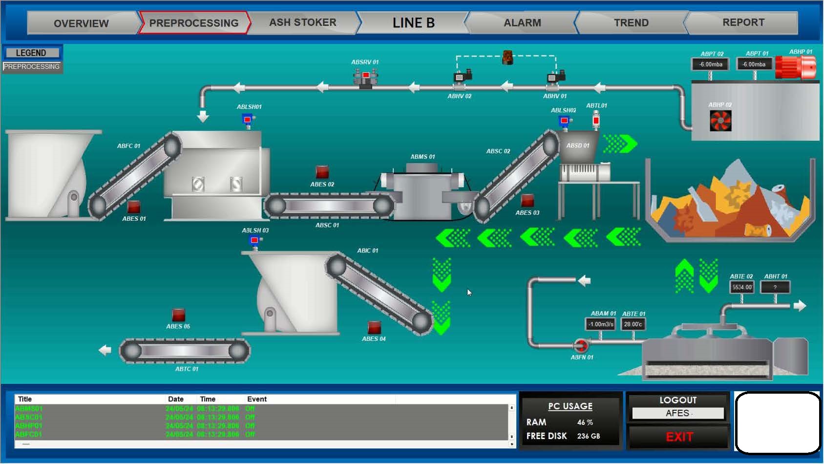Open the ASH STOKER tab
The height and width of the screenshot is (464, 824).
pyautogui.click(x=302, y=22)
